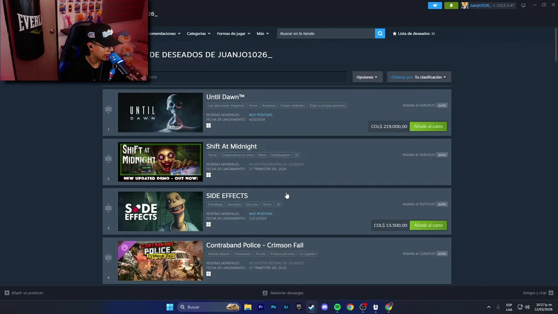The image size is (558, 314).
Task: Expand the Formas de jugar menu
Action: point(234,34)
